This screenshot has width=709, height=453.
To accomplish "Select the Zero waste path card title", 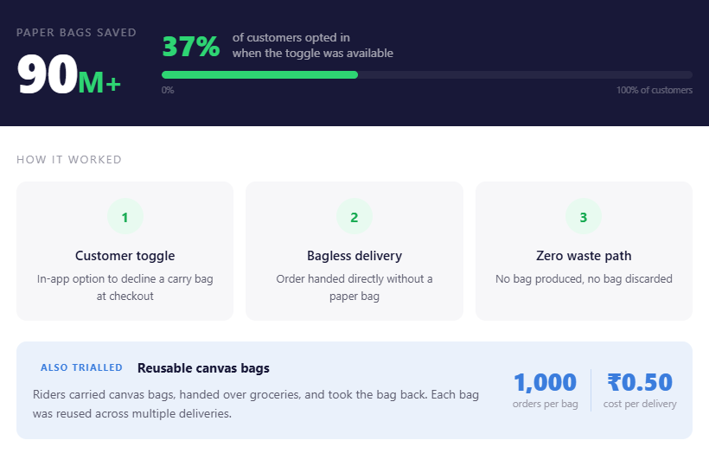I will click(x=584, y=256).
